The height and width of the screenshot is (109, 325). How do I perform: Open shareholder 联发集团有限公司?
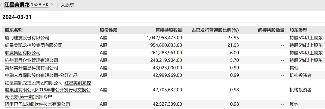[23, 53]
